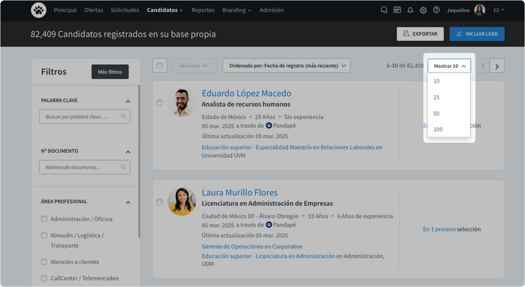Check the Atención a clientes checkbox

pyautogui.click(x=44, y=262)
